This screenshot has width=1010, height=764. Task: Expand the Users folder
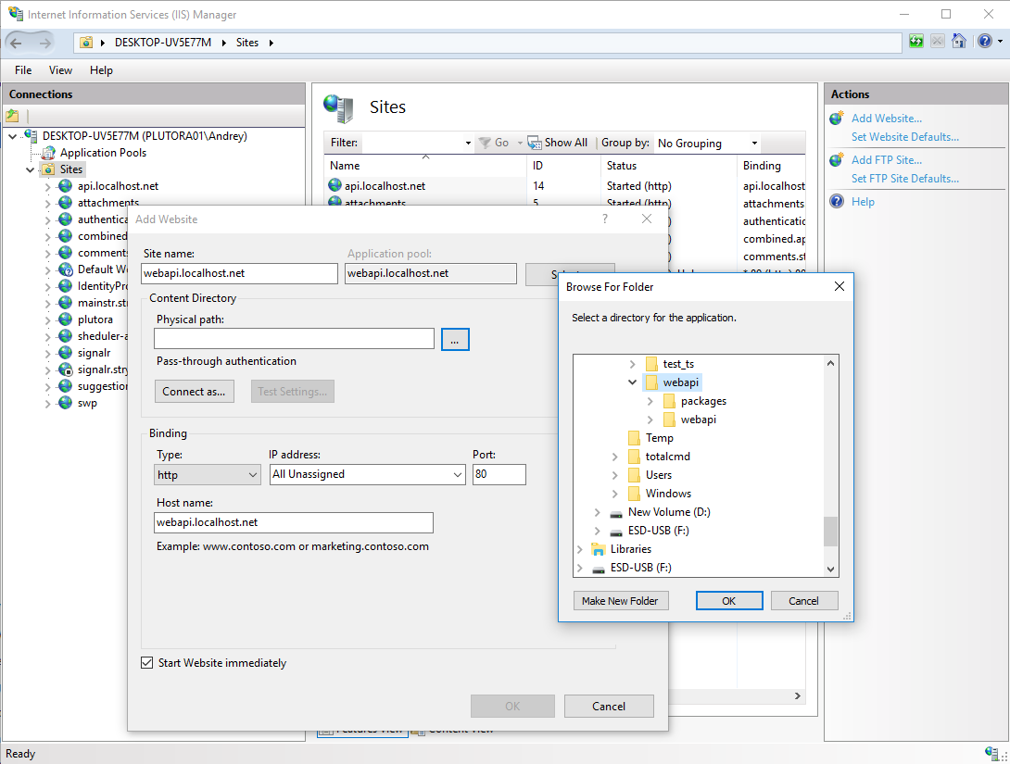614,475
